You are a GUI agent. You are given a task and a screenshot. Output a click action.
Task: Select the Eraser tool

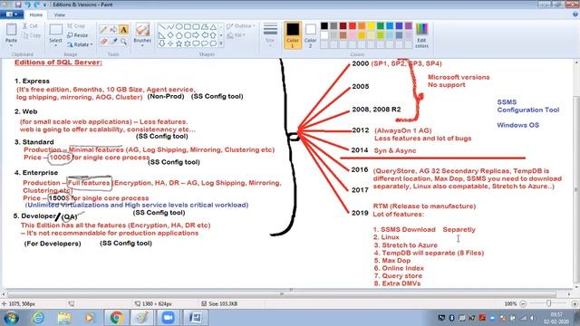(x=104, y=42)
